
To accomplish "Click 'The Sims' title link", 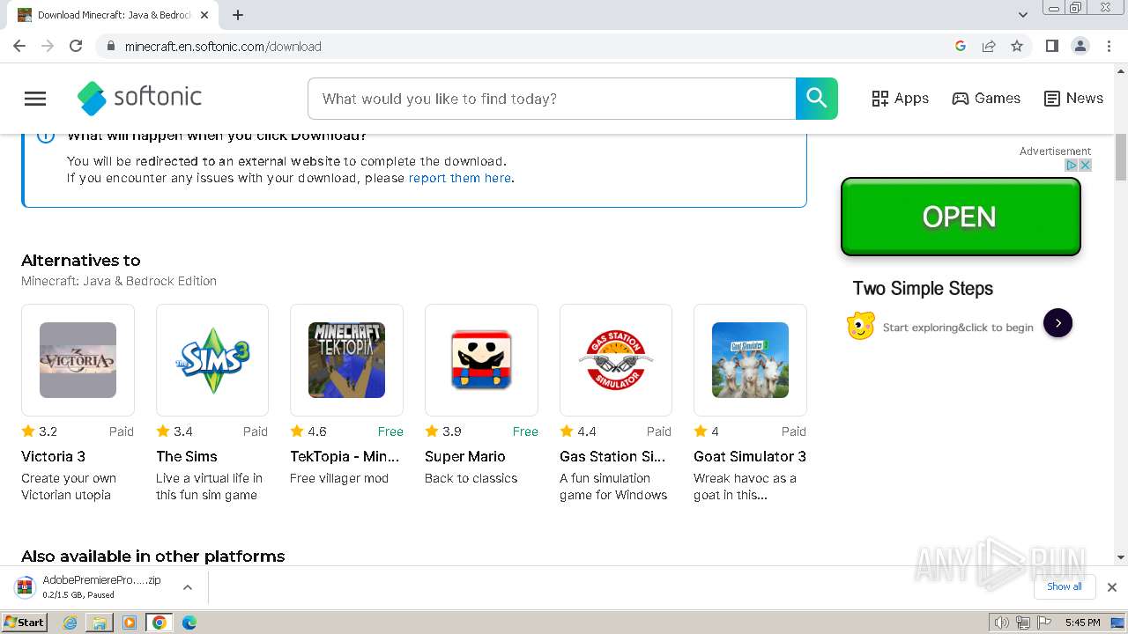I will pyautogui.click(x=187, y=456).
